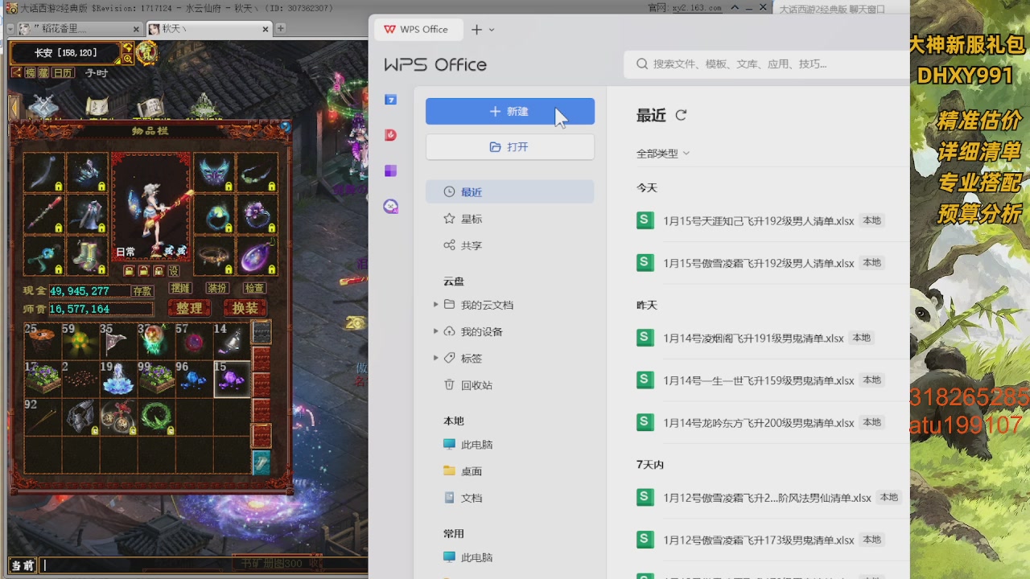Image resolution: width=1030 pixels, height=579 pixels.
Task: Click the glowing item with count 59
Action: [80, 341]
